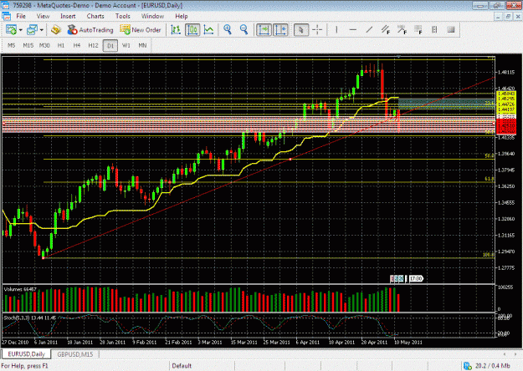Select the H1 timeframe
This screenshot has height=371, width=523.
[x=61, y=45]
